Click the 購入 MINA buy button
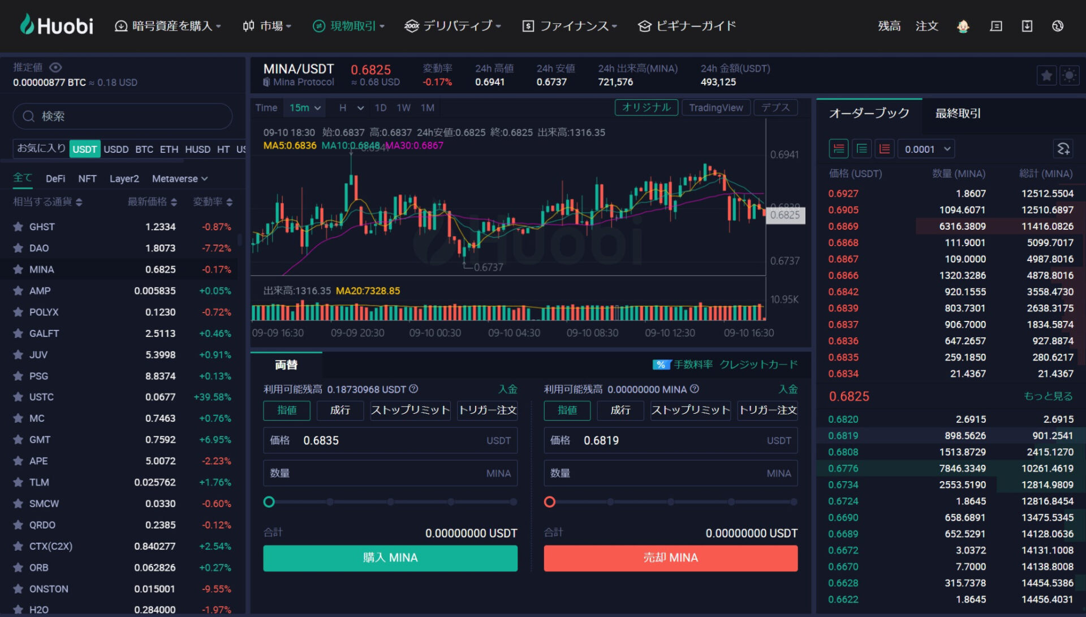 point(390,558)
